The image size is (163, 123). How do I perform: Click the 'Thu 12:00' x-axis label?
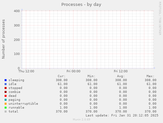(x=26, y=71)
